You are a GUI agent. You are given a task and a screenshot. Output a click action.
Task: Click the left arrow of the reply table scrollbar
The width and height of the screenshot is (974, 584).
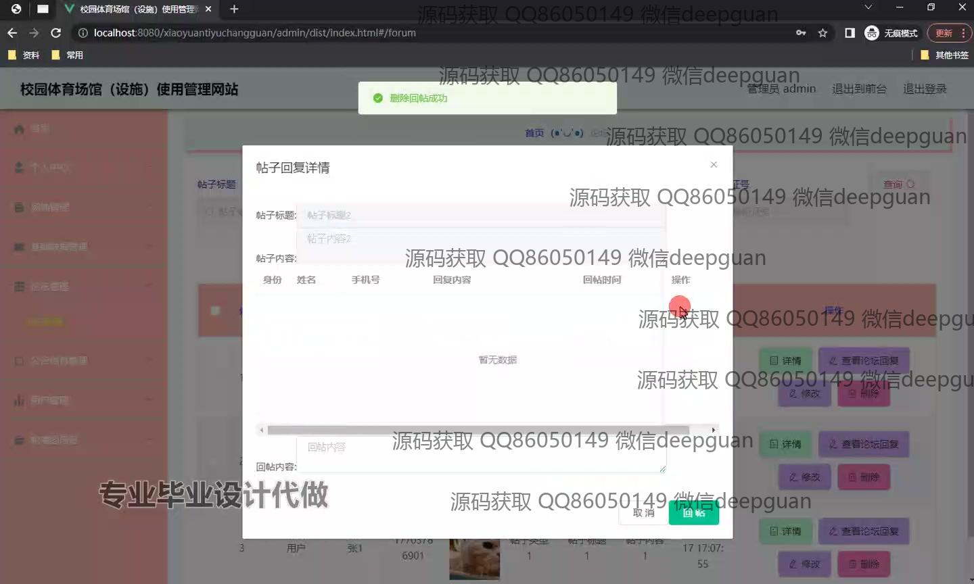click(x=262, y=430)
